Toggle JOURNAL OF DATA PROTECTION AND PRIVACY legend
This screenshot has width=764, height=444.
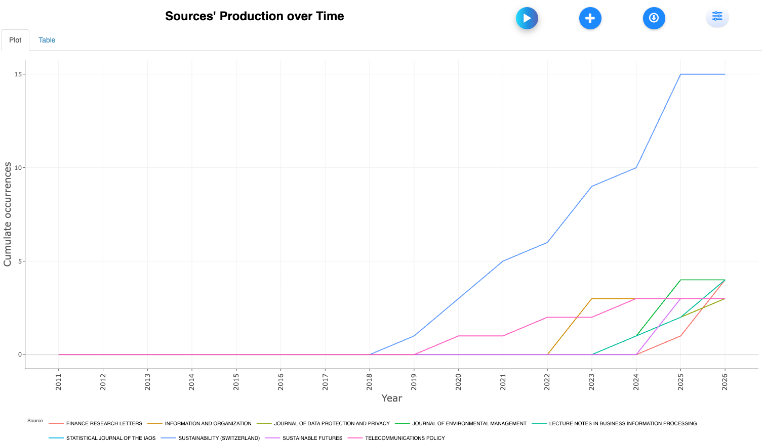pyautogui.click(x=332, y=424)
